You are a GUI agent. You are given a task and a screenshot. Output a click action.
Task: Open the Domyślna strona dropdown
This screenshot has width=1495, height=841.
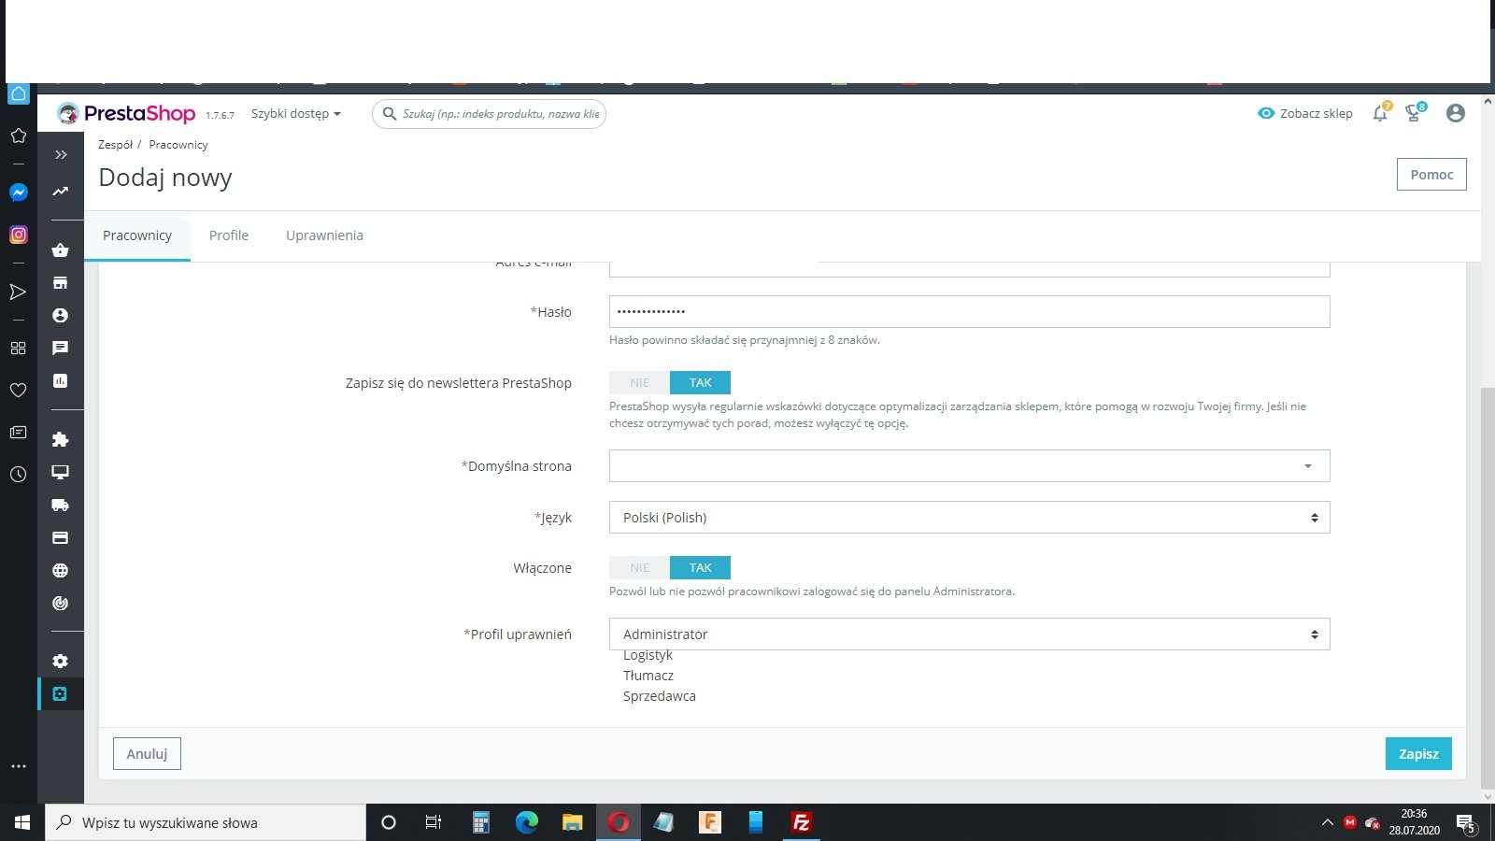[969, 465]
